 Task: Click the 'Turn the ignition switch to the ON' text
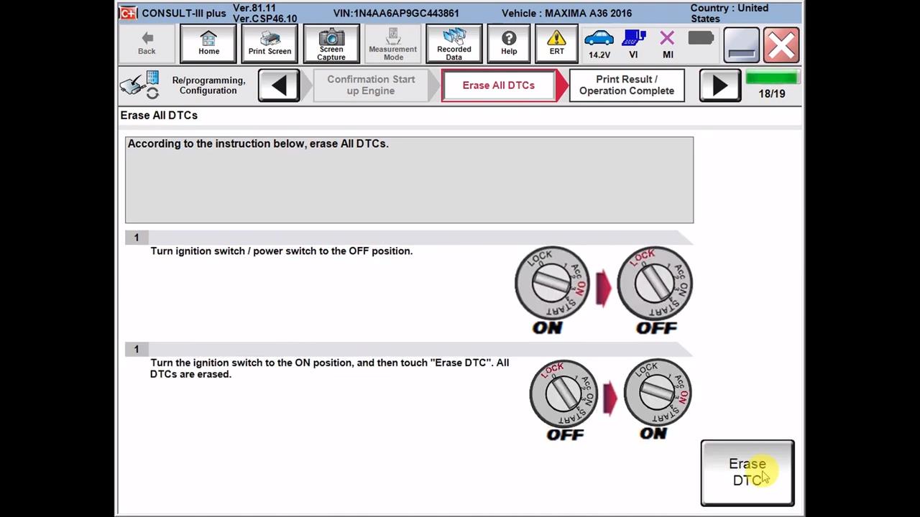pyautogui.click(x=329, y=368)
